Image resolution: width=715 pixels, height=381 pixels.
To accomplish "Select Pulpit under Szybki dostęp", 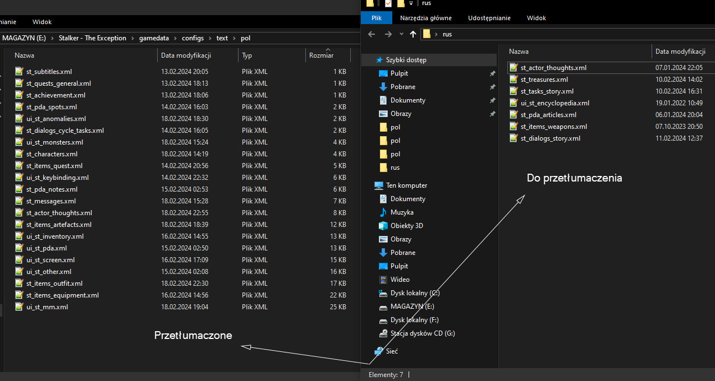I will click(399, 73).
